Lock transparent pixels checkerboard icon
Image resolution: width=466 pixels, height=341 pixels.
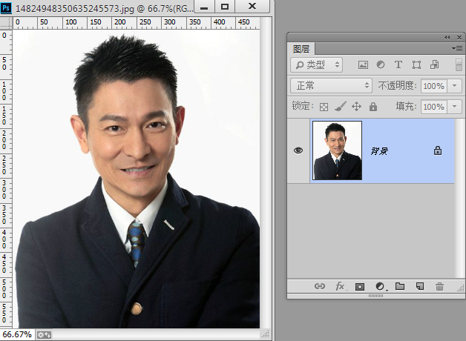point(324,107)
